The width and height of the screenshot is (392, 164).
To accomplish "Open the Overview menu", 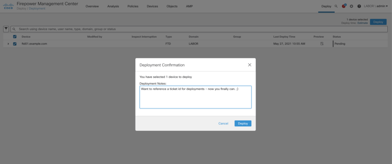I will [92, 6].
